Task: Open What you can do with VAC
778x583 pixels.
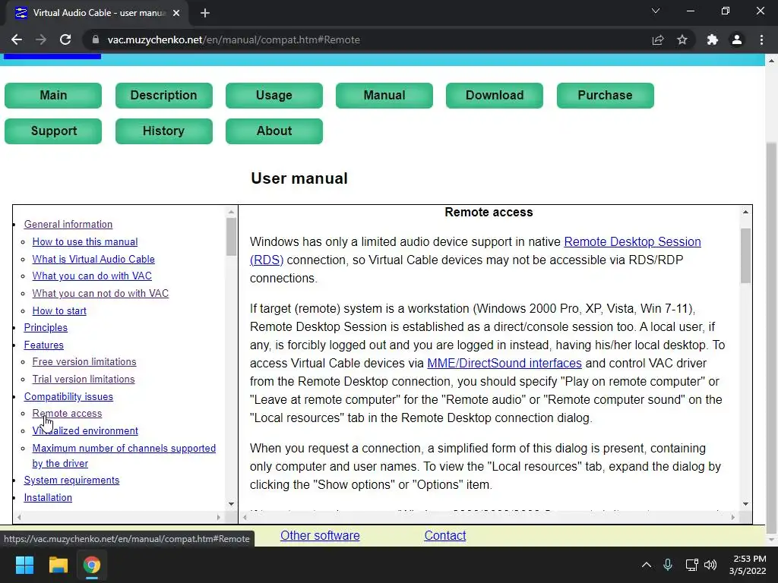Action: (92, 276)
